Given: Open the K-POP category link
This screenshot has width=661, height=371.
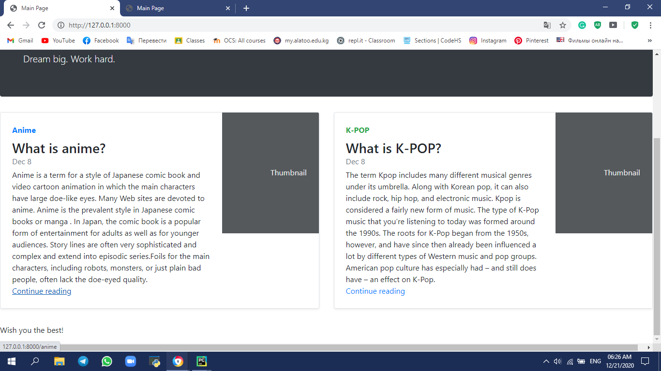Looking at the screenshot, I should point(357,130).
